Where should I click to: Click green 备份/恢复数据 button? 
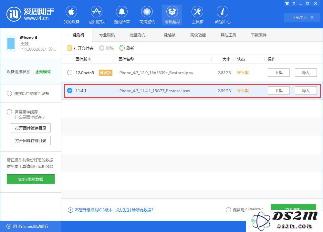click(x=31, y=179)
